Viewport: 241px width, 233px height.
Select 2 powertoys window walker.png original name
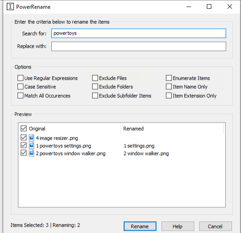(71, 154)
